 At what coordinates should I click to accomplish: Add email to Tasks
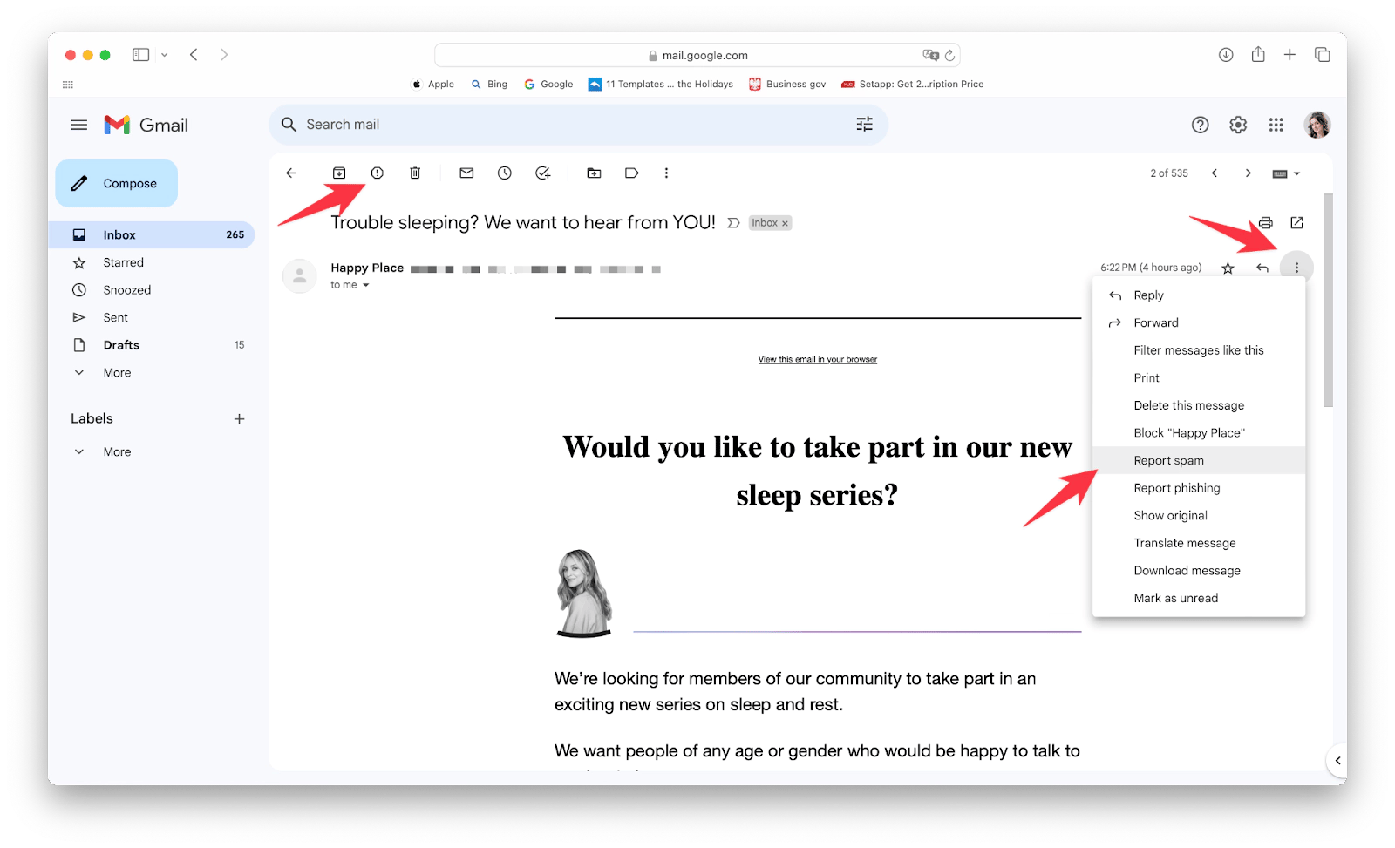click(x=543, y=173)
